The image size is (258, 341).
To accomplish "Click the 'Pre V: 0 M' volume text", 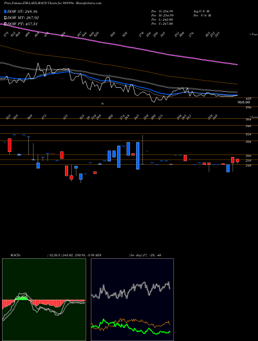I will pos(202,16).
